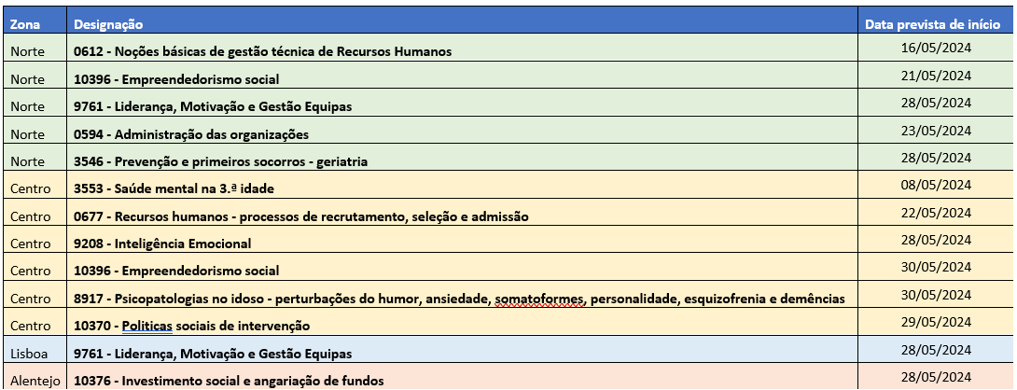Select the Norte 10396 - Empreendedorismo social cell

[463, 76]
